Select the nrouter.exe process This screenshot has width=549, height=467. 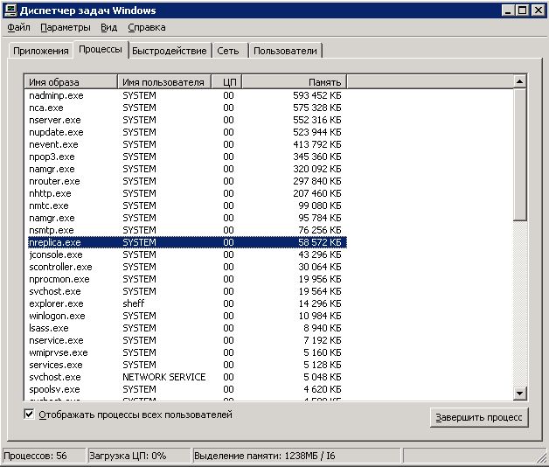185,181
